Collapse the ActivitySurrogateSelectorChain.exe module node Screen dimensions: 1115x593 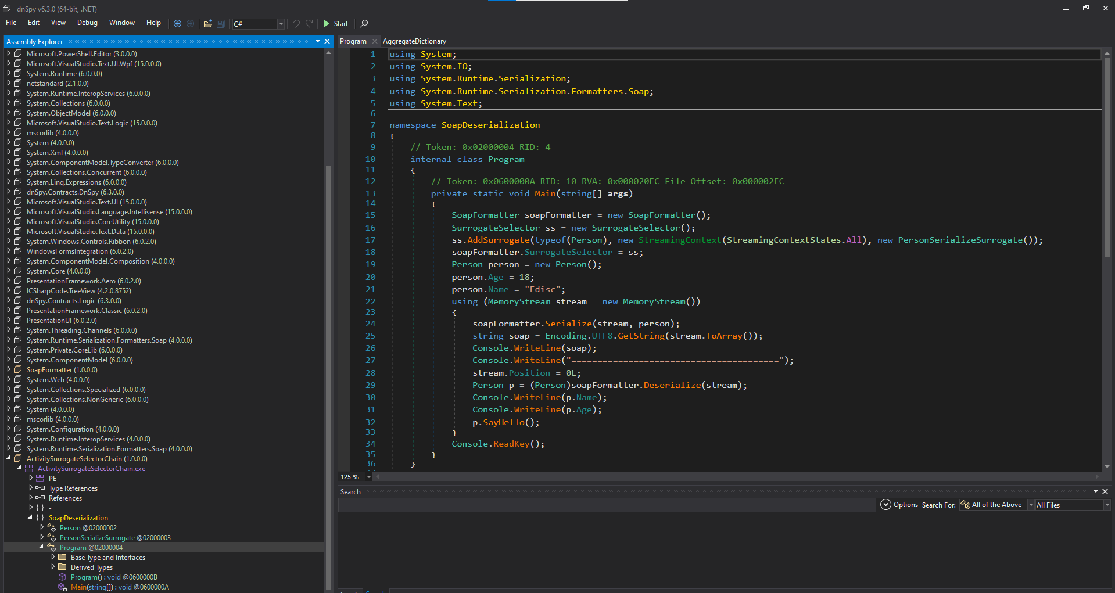click(20, 469)
